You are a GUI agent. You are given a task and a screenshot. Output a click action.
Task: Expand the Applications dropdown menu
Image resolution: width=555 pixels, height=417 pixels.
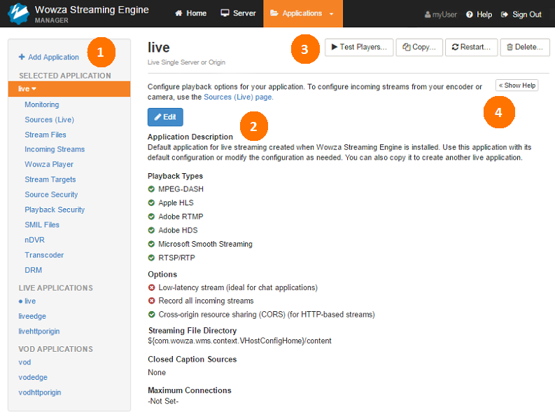pos(302,13)
